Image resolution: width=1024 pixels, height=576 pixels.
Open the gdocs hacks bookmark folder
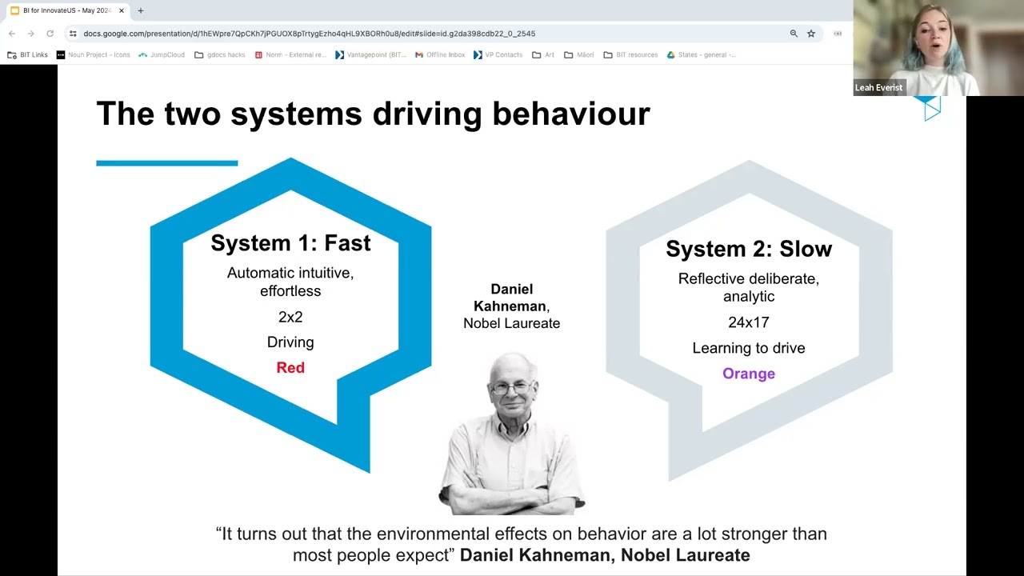point(220,54)
